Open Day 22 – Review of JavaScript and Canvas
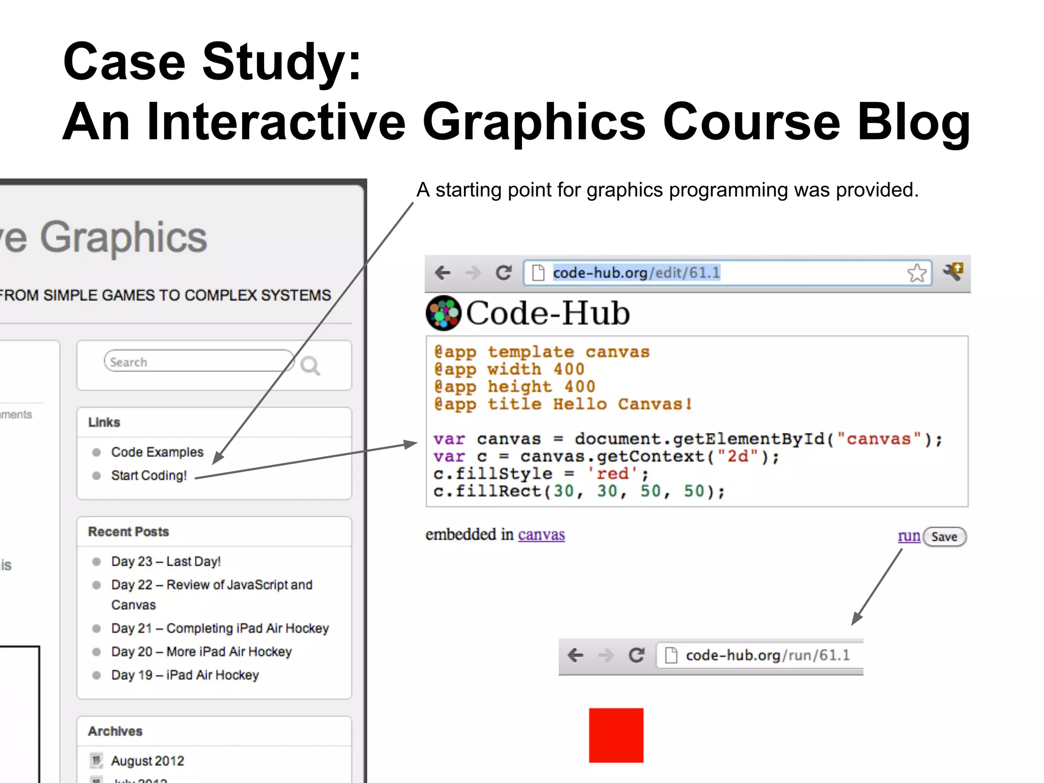The height and width of the screenshot is (783, 1044). pyautogui.click(x=212, y=594)
